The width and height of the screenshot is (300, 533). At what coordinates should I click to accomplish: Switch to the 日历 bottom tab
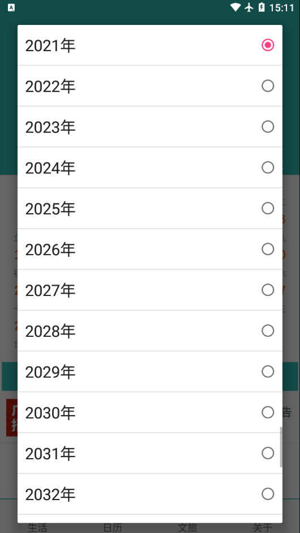(112, 527)
